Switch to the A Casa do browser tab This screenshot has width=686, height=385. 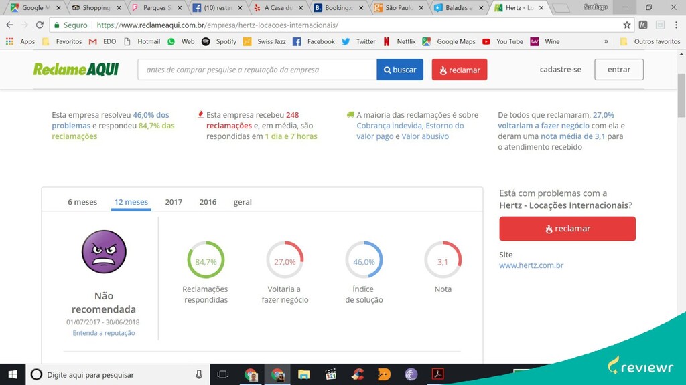[278, 7]
